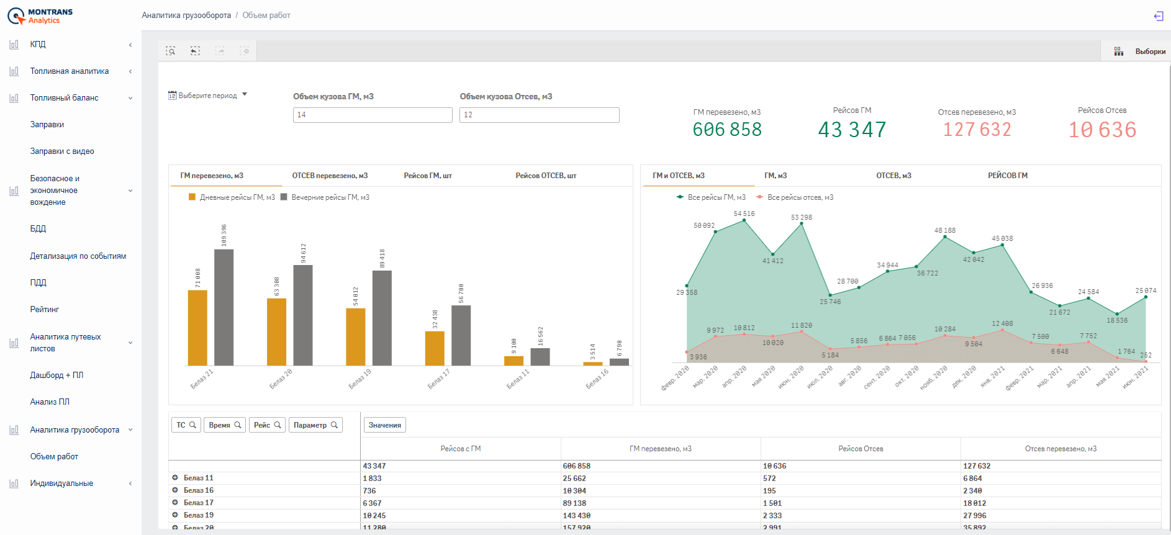Expand the Белаз 16 table row
The image size is (1171, 535).
click(175, 490)
